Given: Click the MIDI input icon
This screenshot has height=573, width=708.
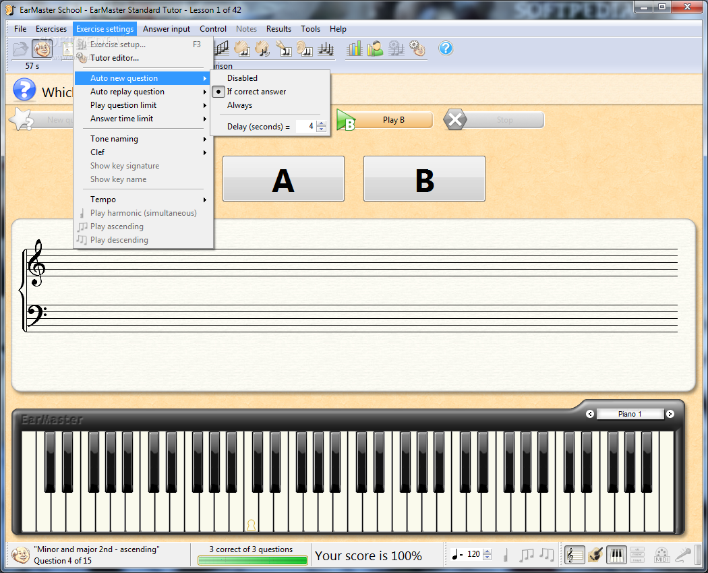Looking at the screenshot, I should 661,555.
